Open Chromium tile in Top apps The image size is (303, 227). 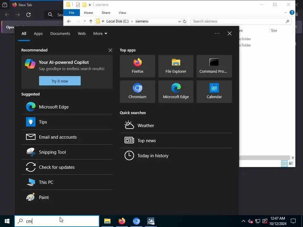(x=137, y=92)
